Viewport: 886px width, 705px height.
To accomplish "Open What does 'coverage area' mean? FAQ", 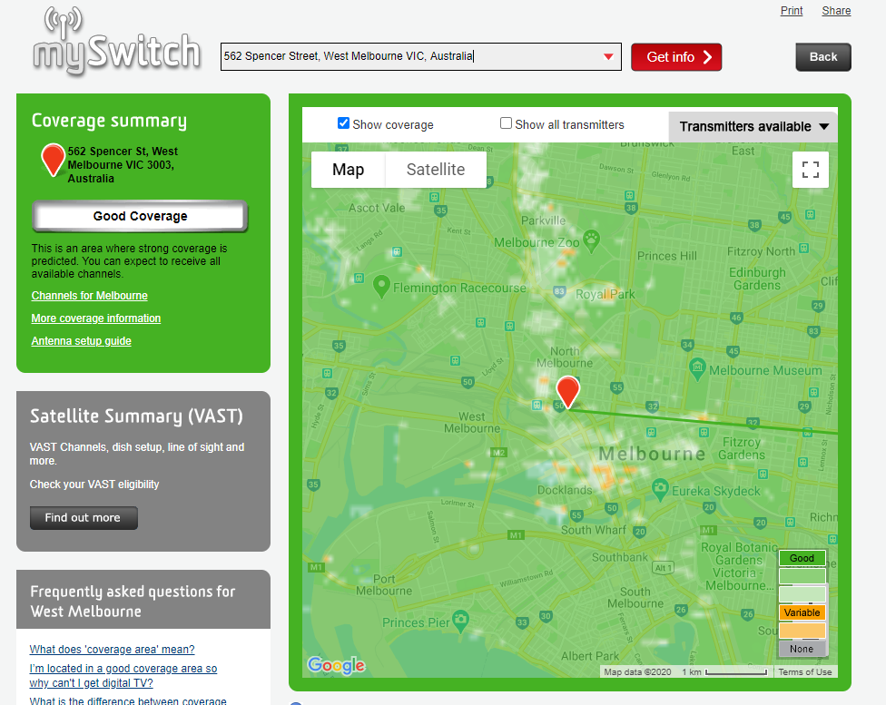I will pos(112,649).
